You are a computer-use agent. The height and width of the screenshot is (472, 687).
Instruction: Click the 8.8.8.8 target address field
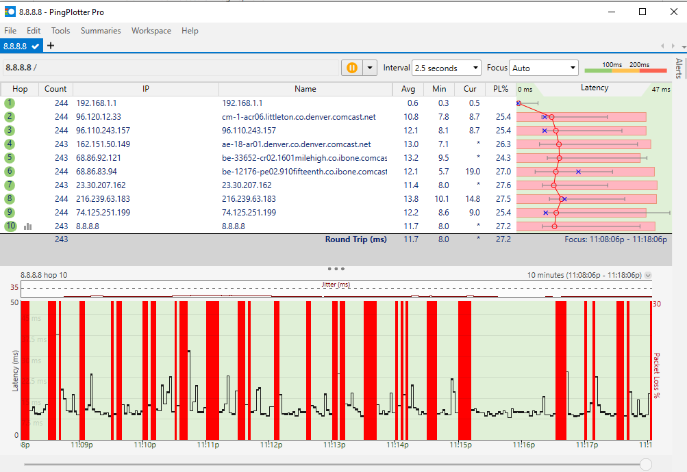click(x=171, y=68)
